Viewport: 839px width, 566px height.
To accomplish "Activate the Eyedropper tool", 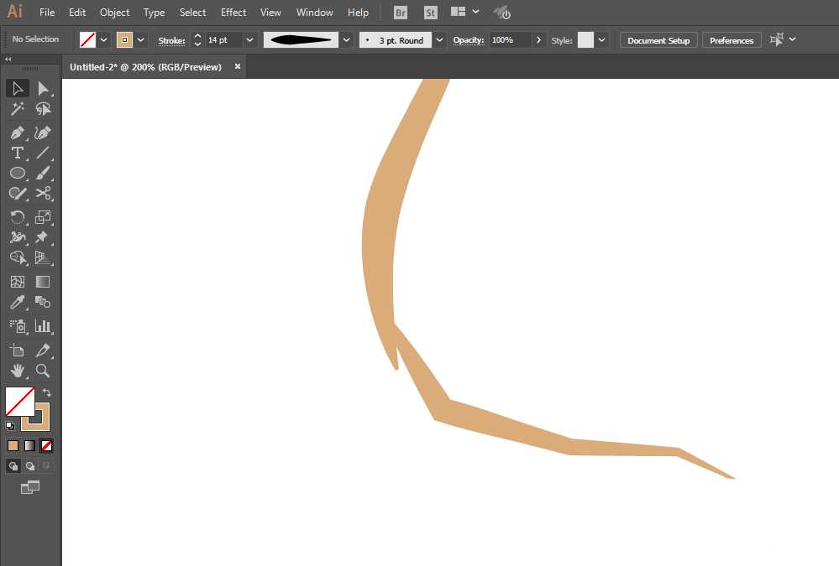I will (x=17, y=303).
